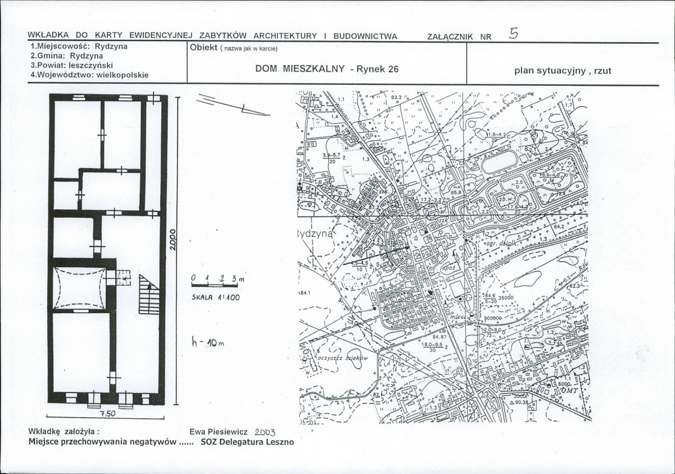Click the handwritten note 'h - 10 m'

click(x=208, y=342)
